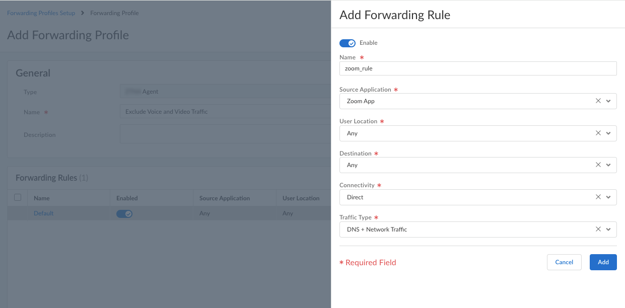Clear the Destination value X icon
625x308 pixels.
[x=598, y=165]
